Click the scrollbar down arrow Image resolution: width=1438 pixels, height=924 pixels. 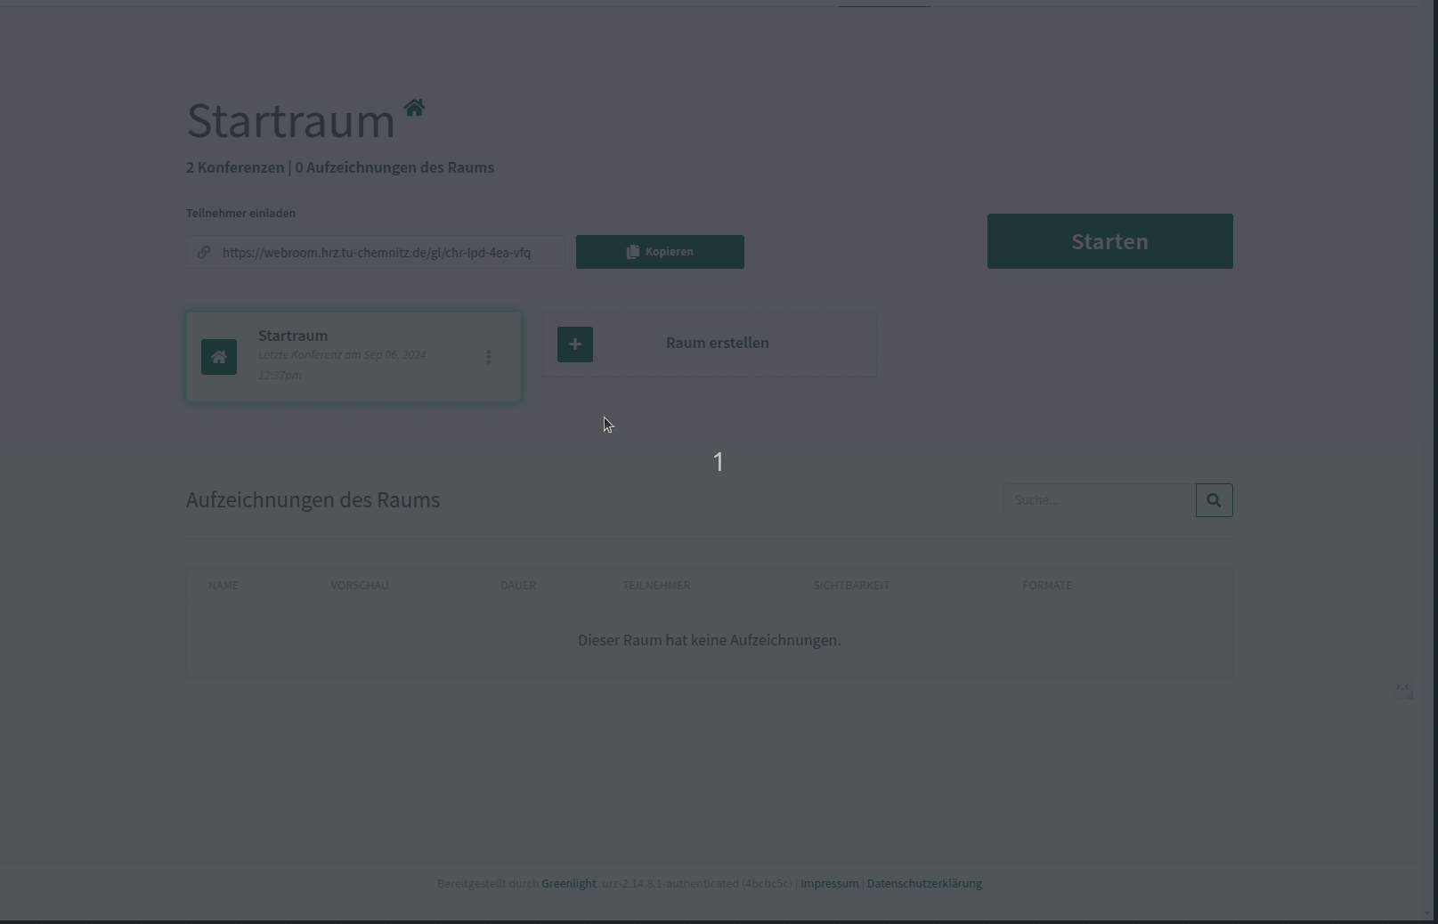[1426, 913]
